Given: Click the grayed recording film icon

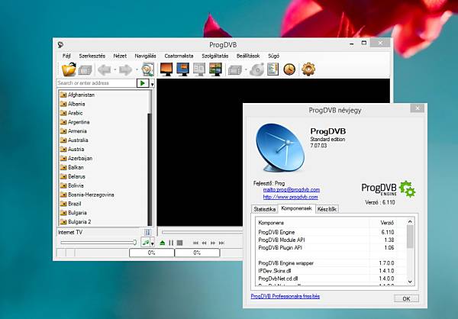Looking at the screenshot, I should (x=235, y=70).
